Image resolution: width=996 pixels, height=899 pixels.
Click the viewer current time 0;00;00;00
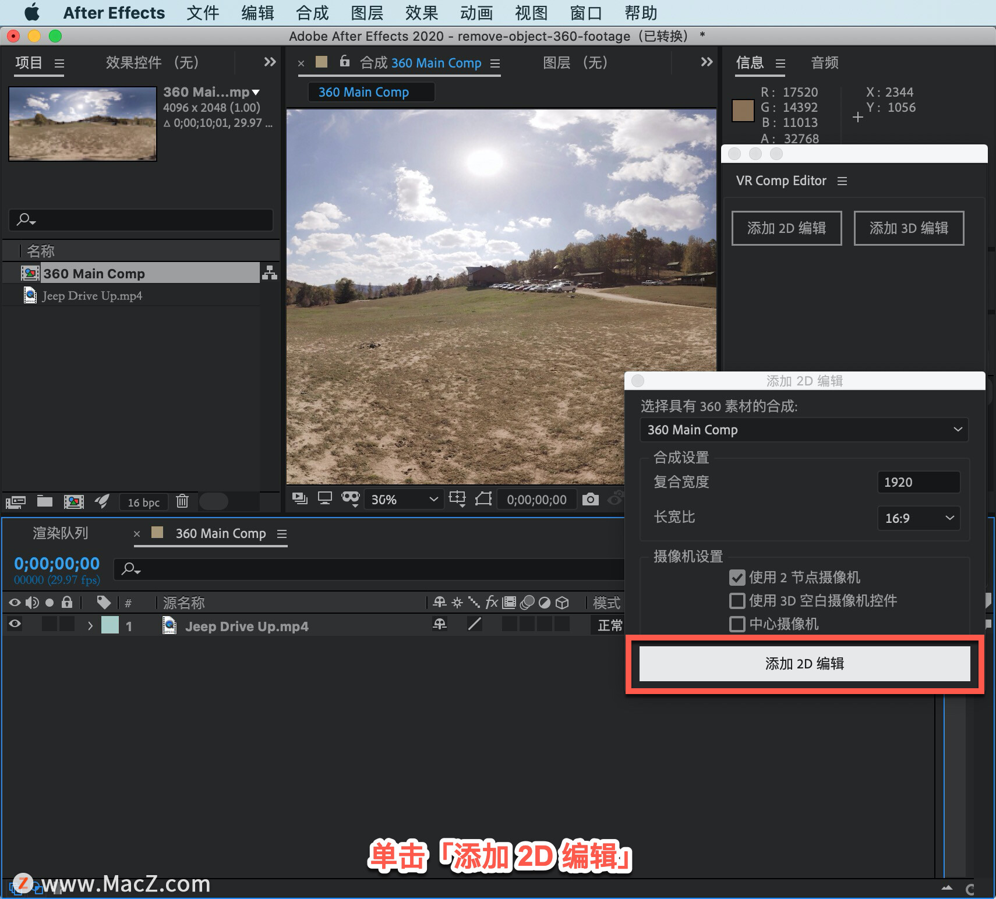tap(536, 500)
